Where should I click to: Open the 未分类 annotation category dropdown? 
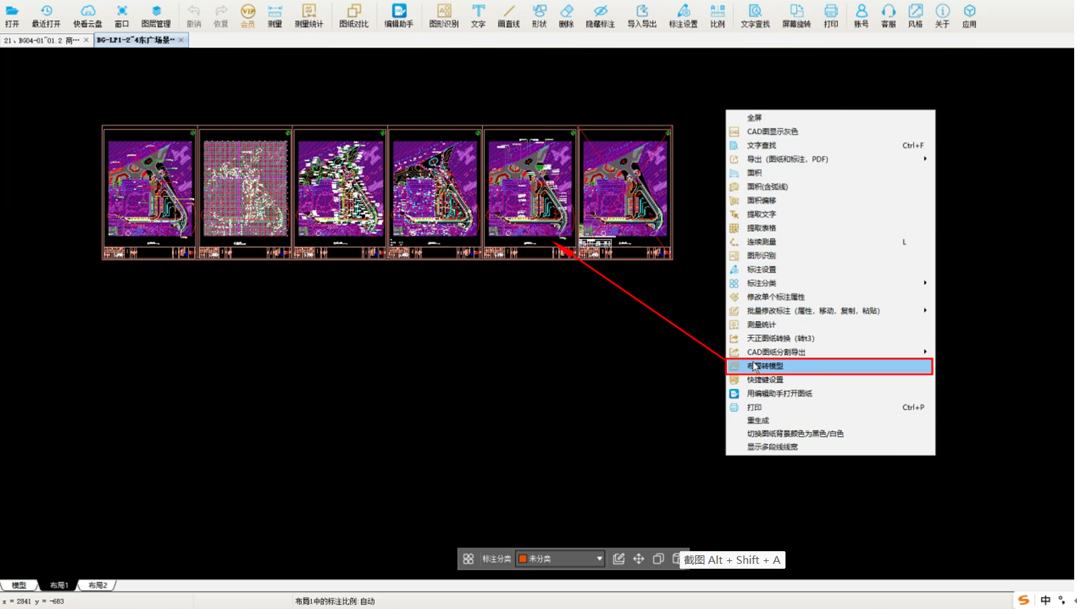click(560, 558)
